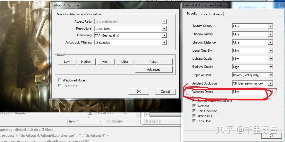Expand the Ambient Occlusion dropdown
Screen dimensions: 285x142
pos(252,83)
